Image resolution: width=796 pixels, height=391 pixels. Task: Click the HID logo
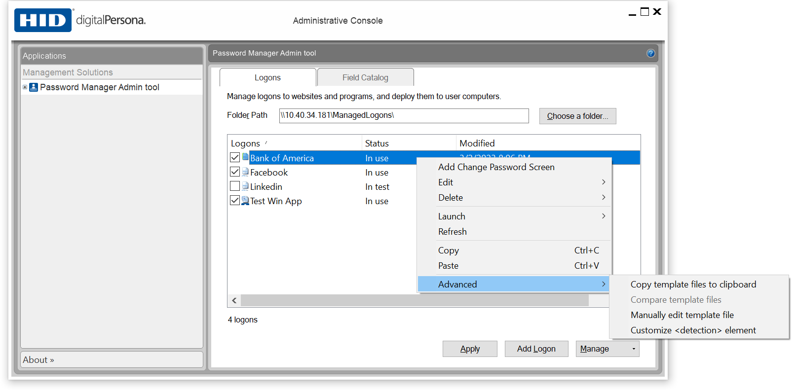(x=43, y=20)
